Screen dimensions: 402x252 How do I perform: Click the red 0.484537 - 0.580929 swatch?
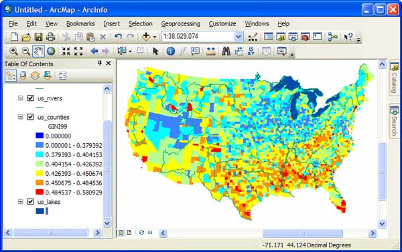pos(40,192)
